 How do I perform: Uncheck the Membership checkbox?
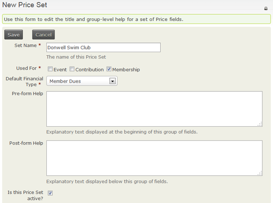(x=109, y=69)
